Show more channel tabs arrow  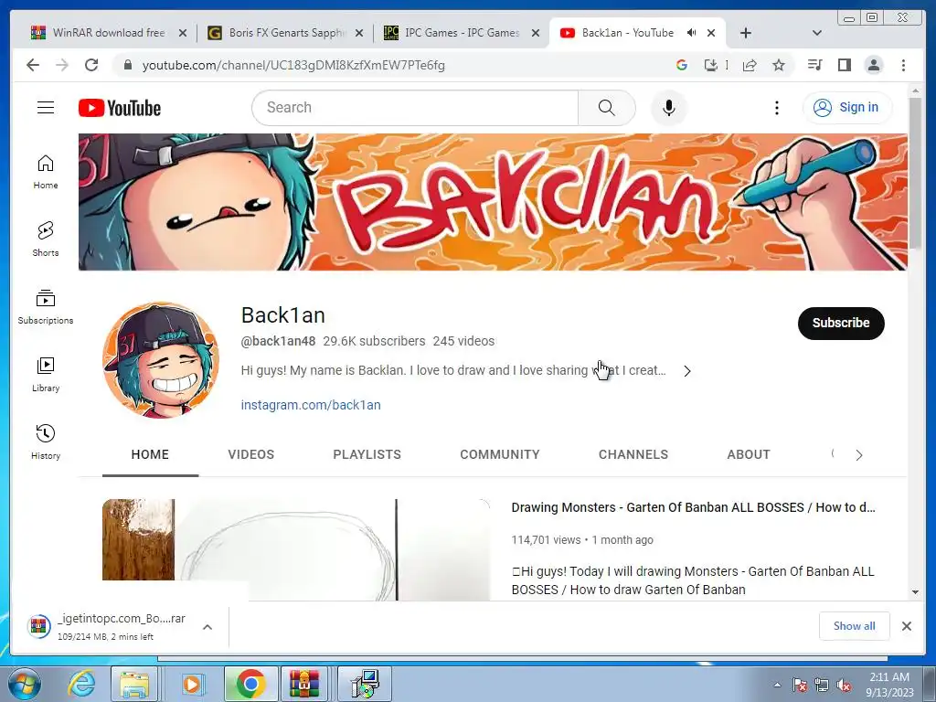pyautogui.click(x=859, y=455)
